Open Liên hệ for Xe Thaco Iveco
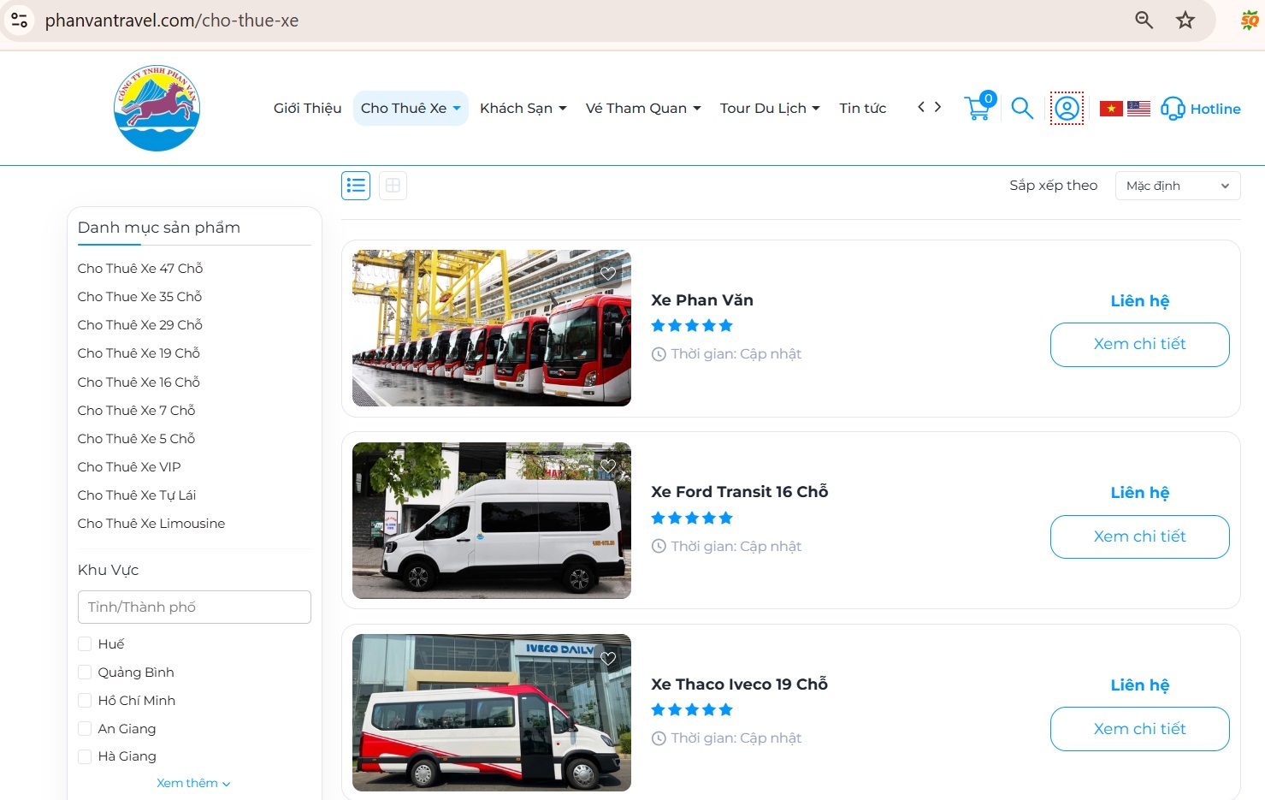1265x800 pixels. tap(1140, 684)
